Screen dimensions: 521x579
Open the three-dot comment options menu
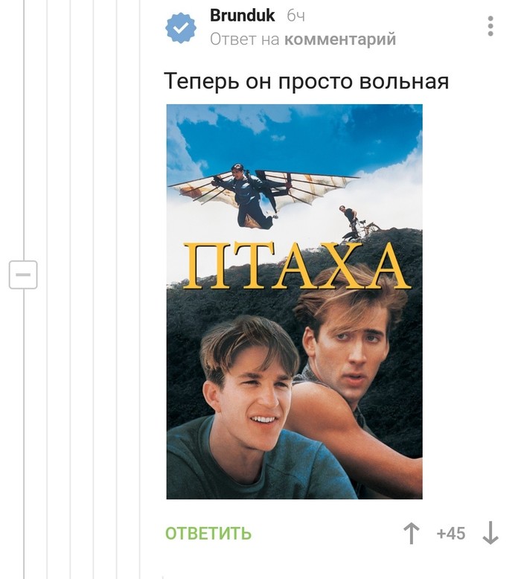[490, 26]
